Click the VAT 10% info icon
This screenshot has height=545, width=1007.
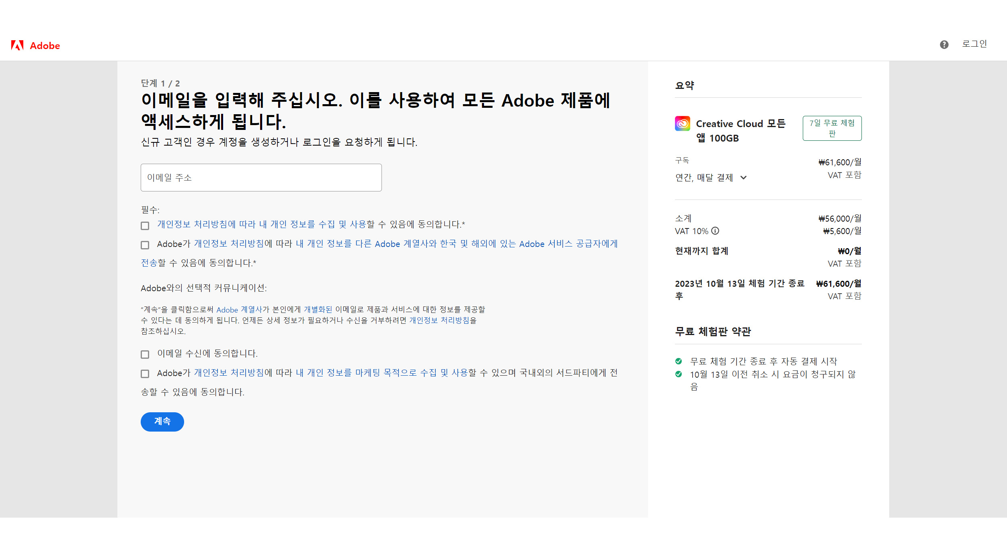(x=715, y=231)
